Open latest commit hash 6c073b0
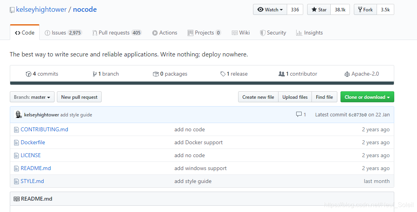Screen dimensions: 417x212 click(357, 115)
